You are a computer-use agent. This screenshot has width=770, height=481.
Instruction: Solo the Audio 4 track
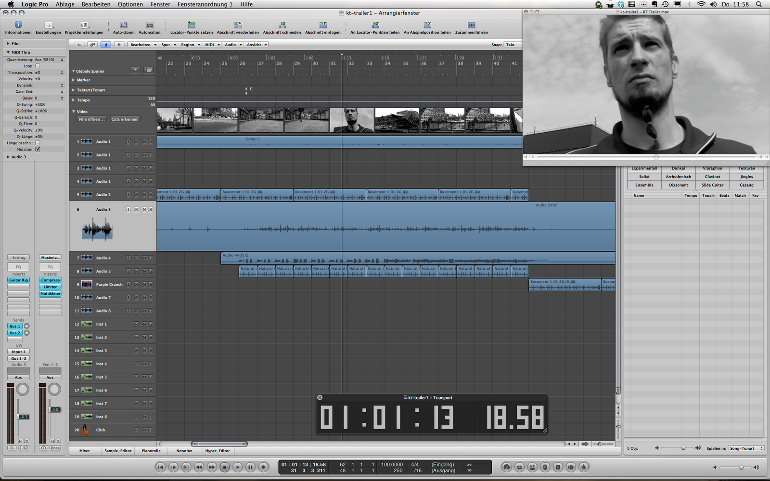pos(151,258)
